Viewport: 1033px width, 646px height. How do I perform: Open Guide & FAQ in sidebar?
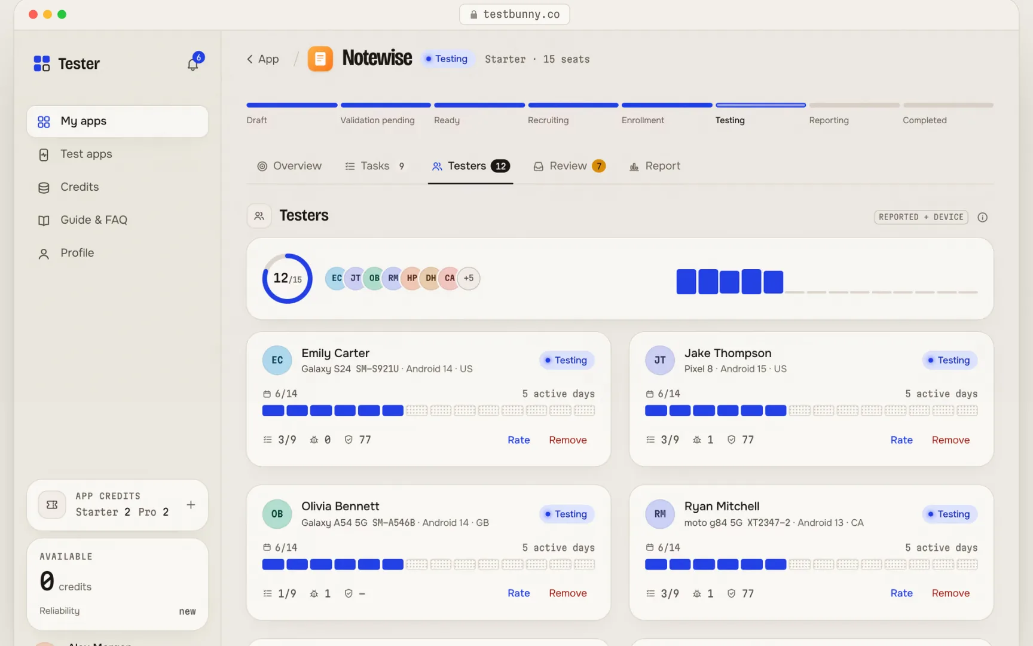click(x=117, y=220)
